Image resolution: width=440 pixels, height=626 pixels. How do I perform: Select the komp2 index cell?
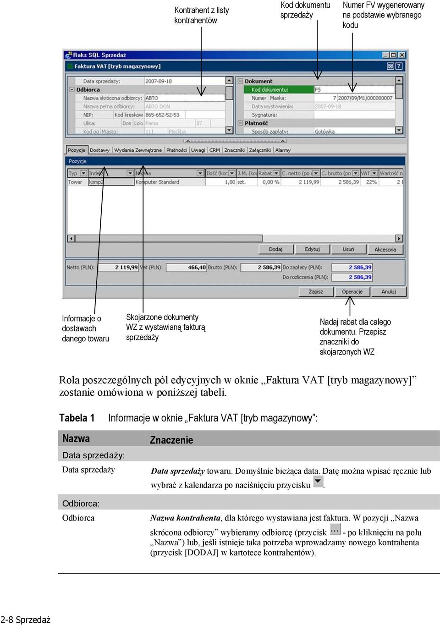[x=111, y=182]
